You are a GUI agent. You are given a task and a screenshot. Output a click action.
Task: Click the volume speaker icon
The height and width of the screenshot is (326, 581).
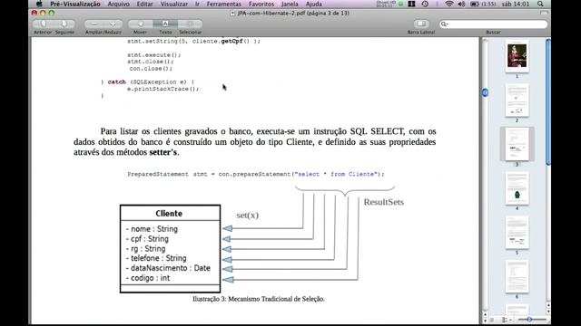tap(461, 4)
